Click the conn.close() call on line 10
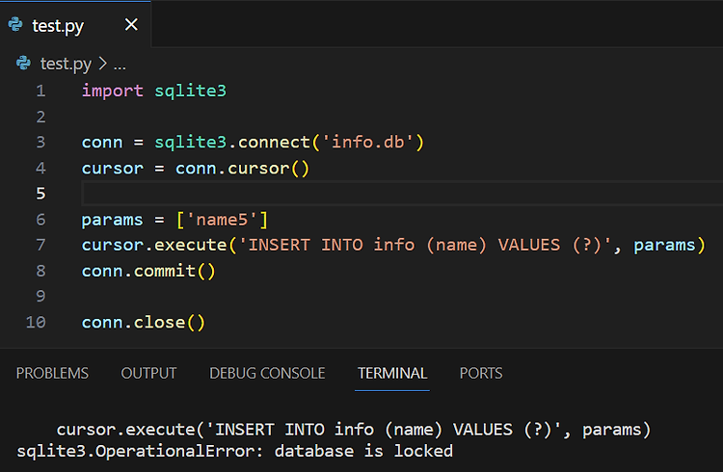The width and height of the screenshot is (723, 472). pyautogui.click(x=144, y=323)
